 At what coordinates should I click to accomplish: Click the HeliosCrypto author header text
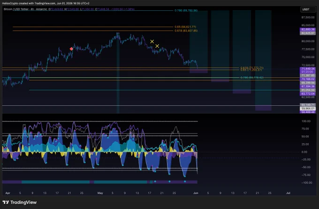(x=46, y=3)
